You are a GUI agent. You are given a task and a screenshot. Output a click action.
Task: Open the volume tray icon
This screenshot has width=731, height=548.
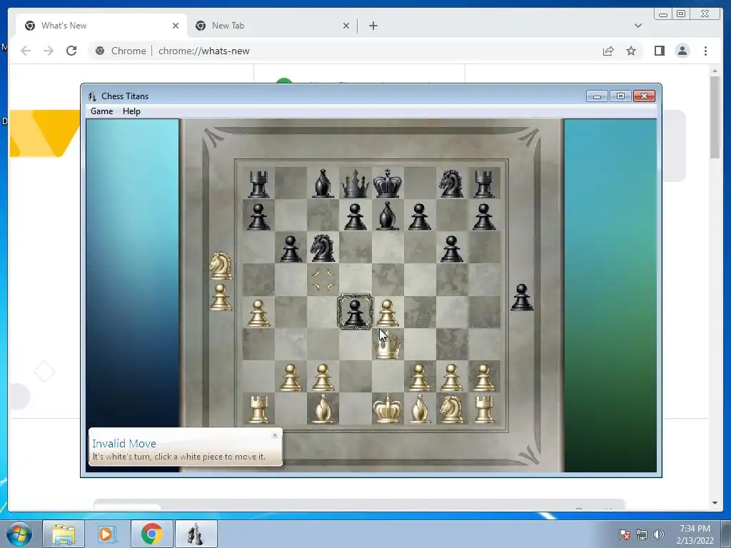pyautogui.click(x=659, y=534)
